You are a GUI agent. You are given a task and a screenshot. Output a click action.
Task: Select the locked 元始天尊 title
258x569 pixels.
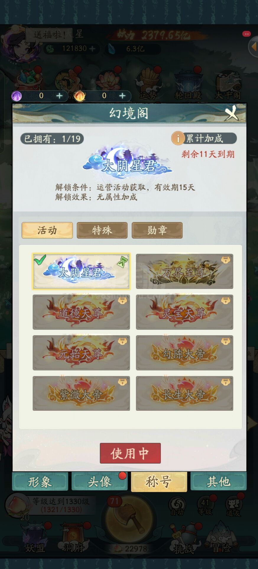81,353
